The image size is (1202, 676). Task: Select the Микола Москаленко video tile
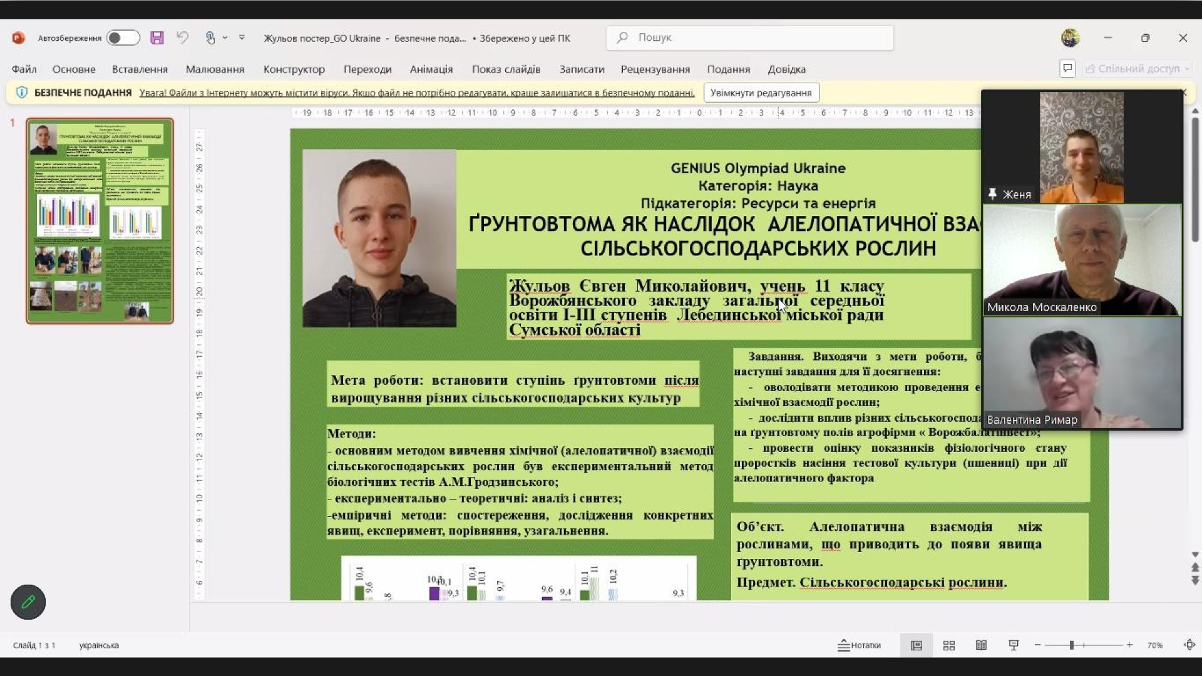point(1082,260)
